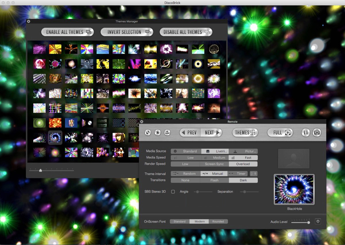Click the BlackHole theme preview in Remote
345x245 pixels.
294,189
